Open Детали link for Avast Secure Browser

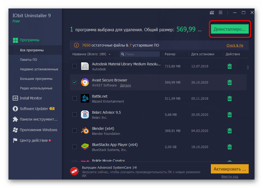tap(125, 85)
